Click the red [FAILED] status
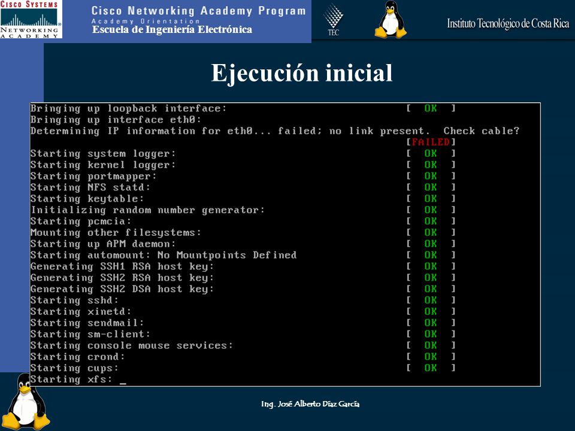 click(431, 142)
